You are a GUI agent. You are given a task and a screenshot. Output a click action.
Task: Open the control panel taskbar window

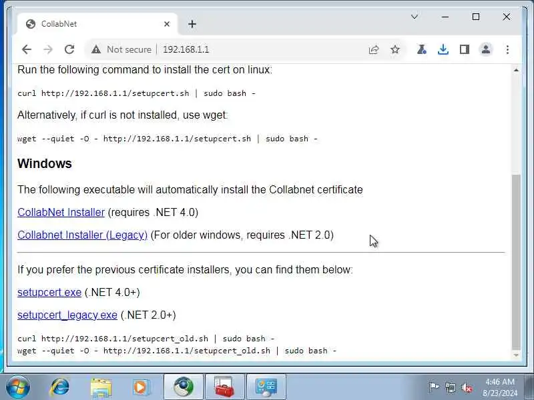[x=266, y=387]
